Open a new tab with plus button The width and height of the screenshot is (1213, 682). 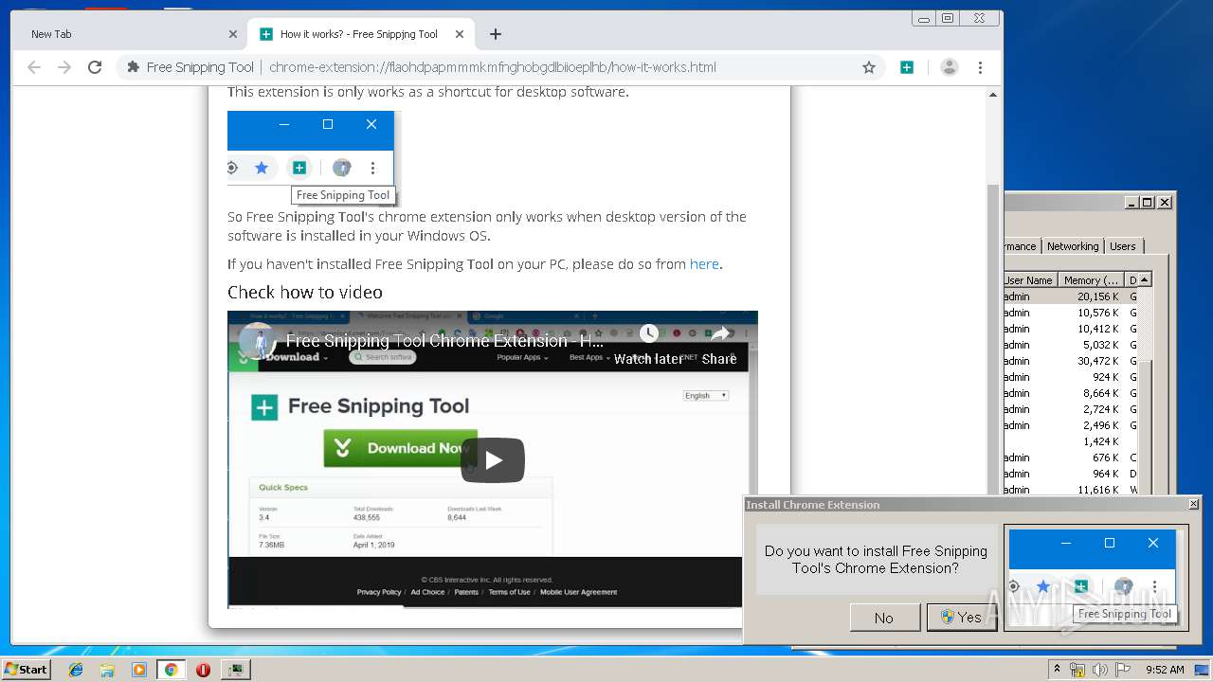(x=496, y=34)
